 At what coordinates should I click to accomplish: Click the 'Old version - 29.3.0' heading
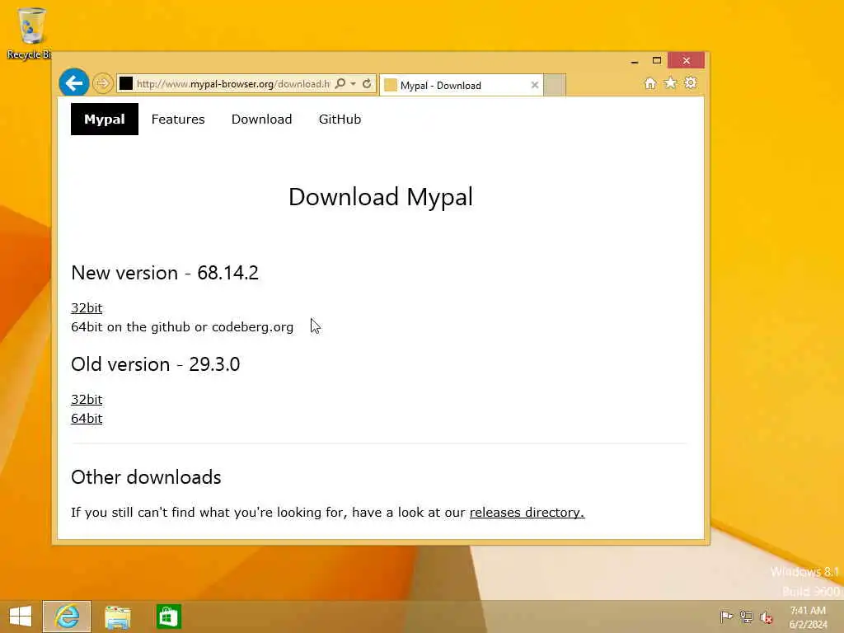point(156,364)
